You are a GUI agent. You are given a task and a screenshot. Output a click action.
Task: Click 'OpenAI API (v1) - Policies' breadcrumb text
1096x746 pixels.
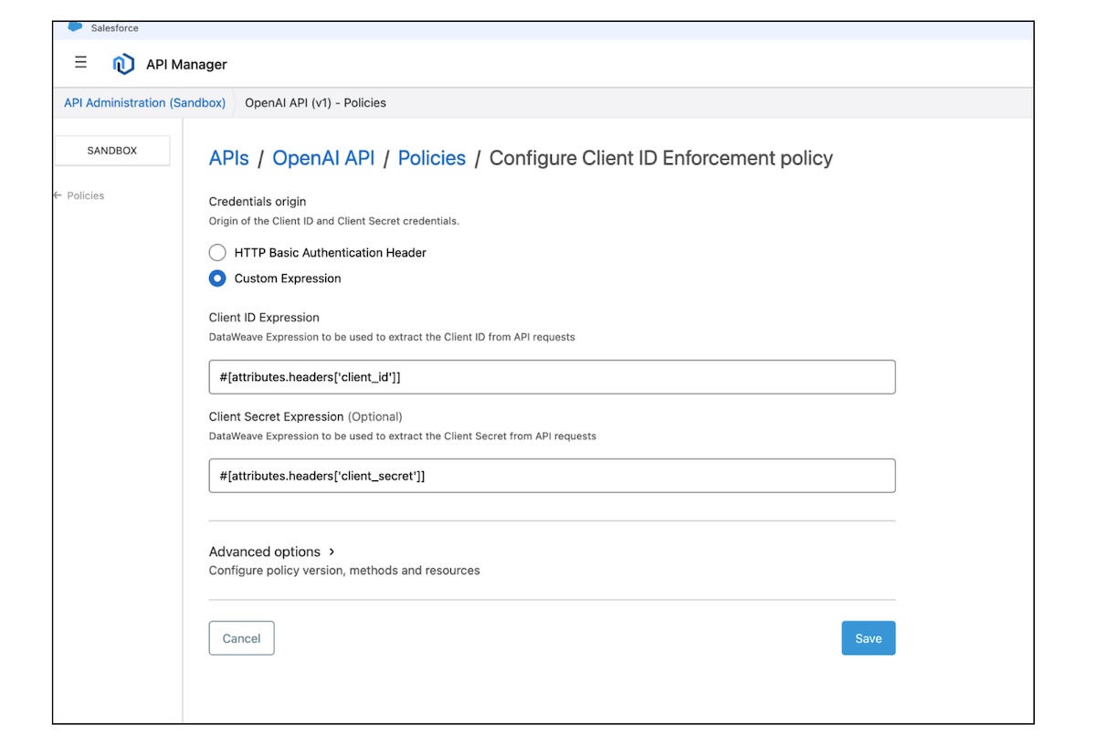coord(315,103)
